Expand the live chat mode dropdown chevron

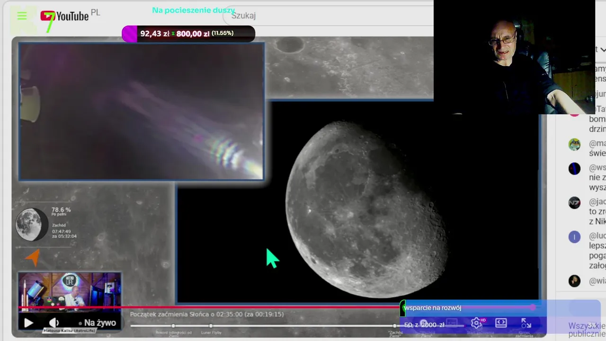[x=603, y=49]
